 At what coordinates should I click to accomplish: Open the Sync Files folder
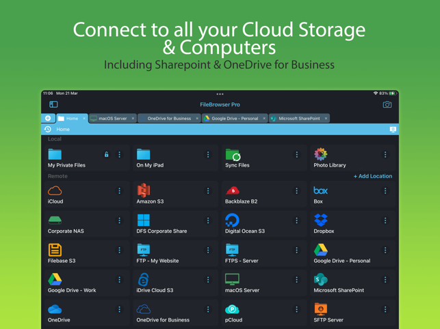coord(264,158)
